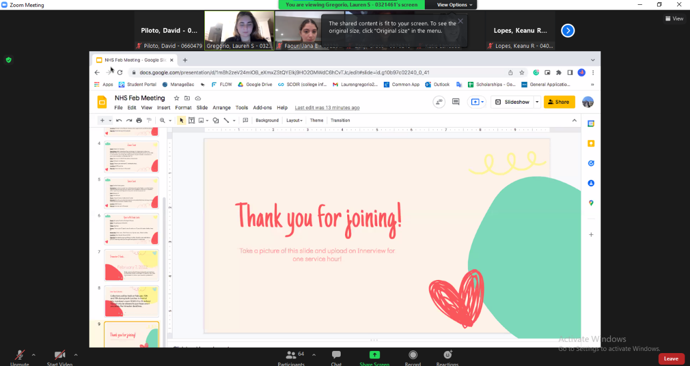The image size is (690, 366).
Task: Click the Print icon in the Slides toolbar
Action: click(x=139, y=121)
